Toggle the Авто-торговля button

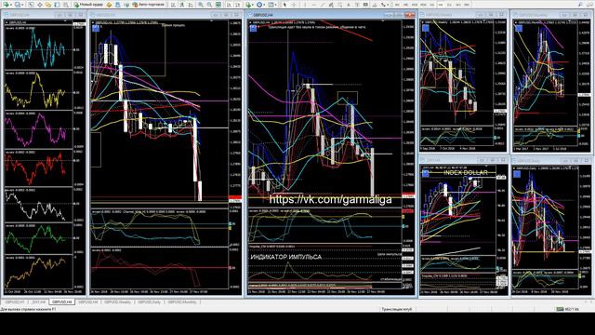pos(149,5)
